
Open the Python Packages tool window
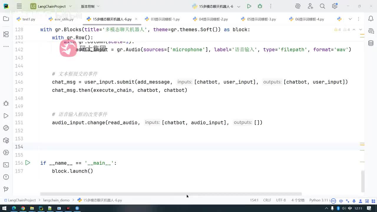[6, 140]
